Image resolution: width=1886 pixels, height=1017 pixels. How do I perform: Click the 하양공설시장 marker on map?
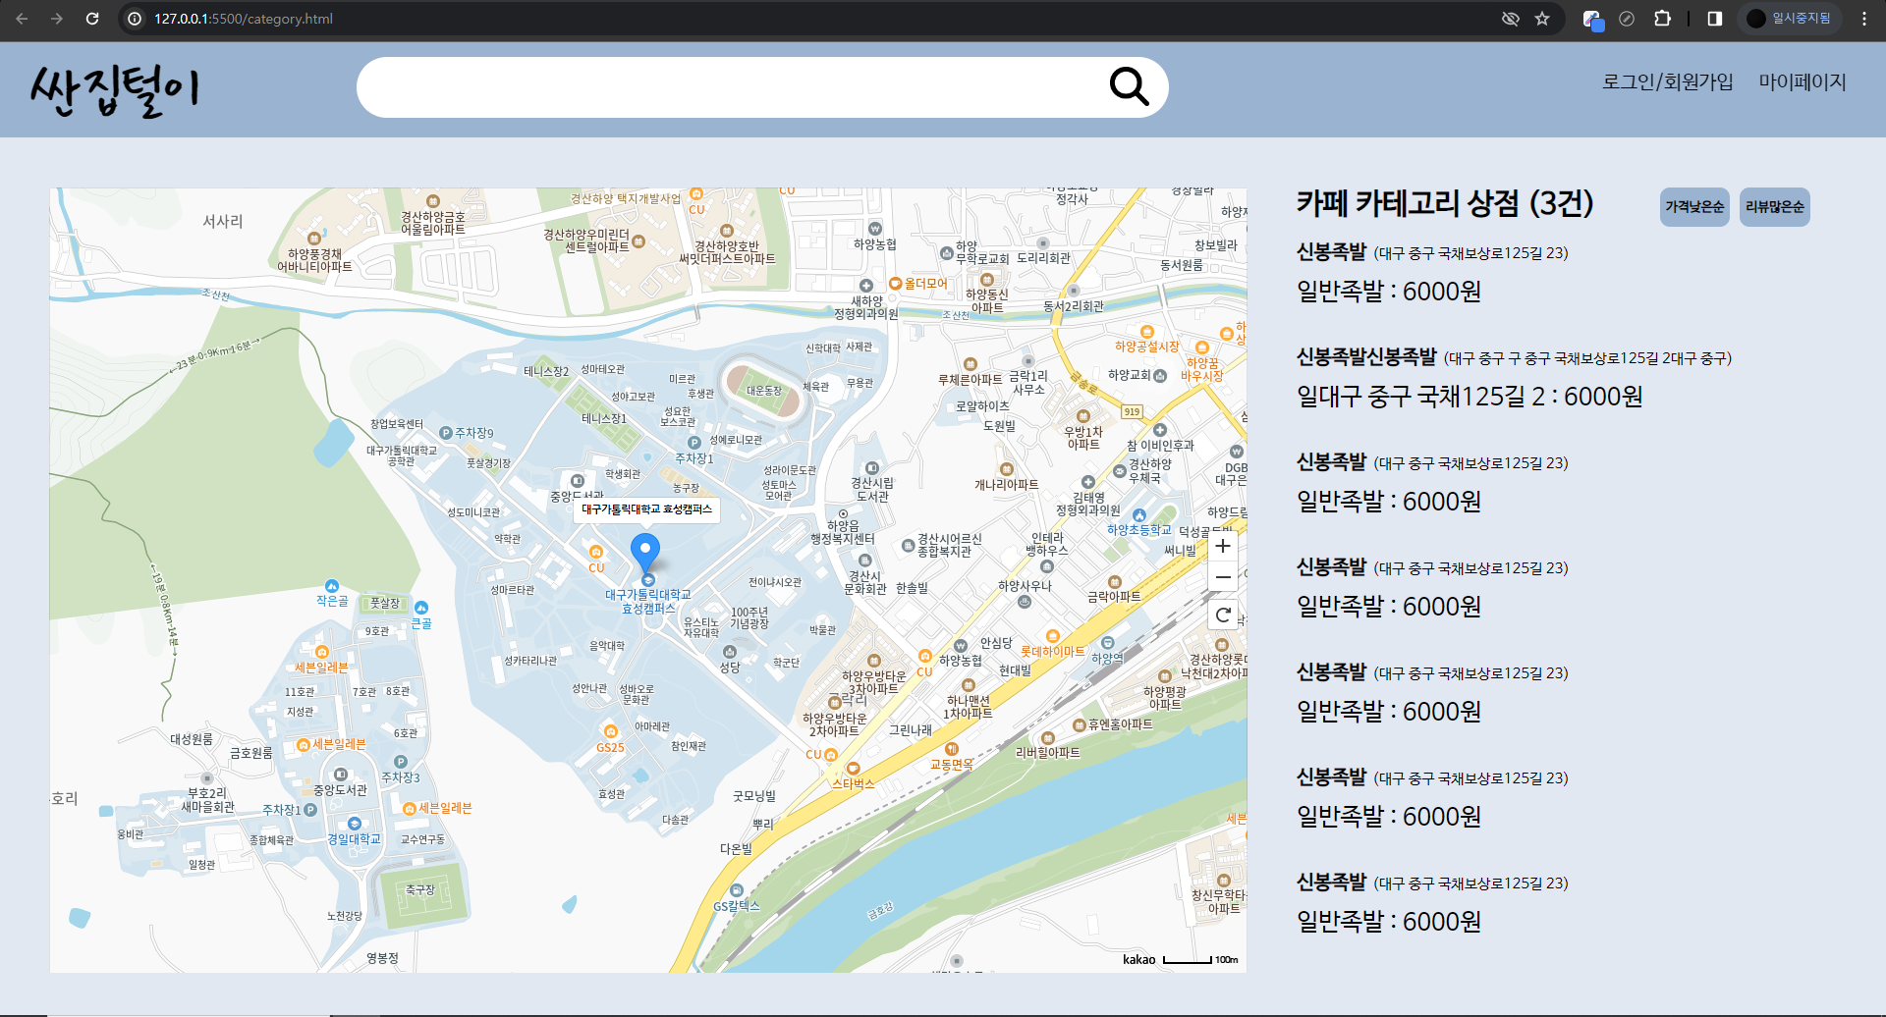coord(1147,332)
